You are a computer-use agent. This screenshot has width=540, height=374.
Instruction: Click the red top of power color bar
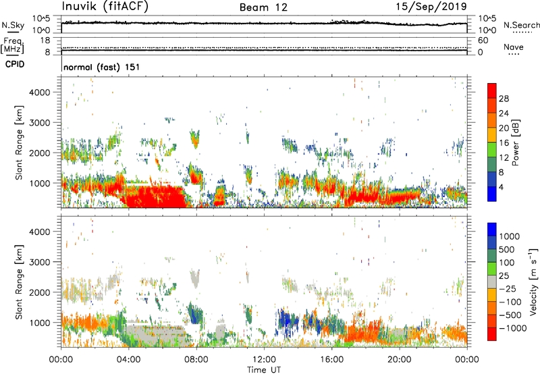(492, 90)
